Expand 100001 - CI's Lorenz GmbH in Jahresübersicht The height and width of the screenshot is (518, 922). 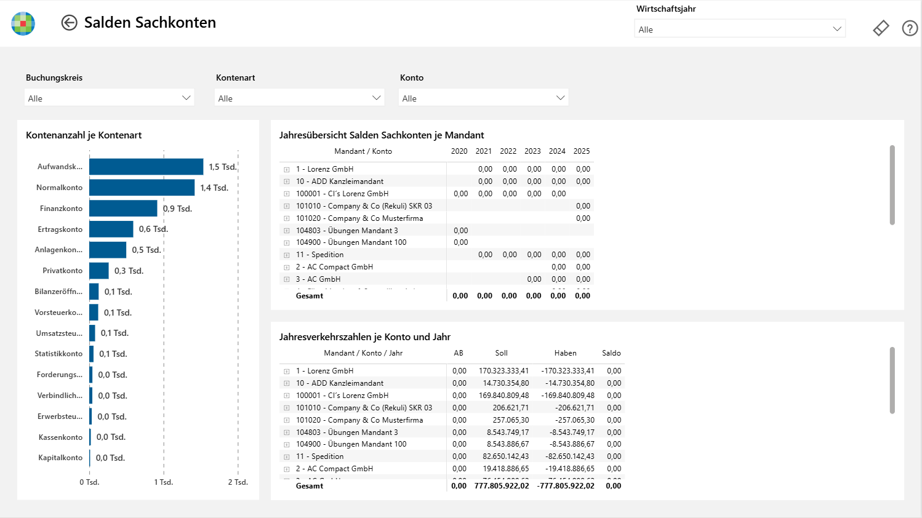tap(287, 194)
